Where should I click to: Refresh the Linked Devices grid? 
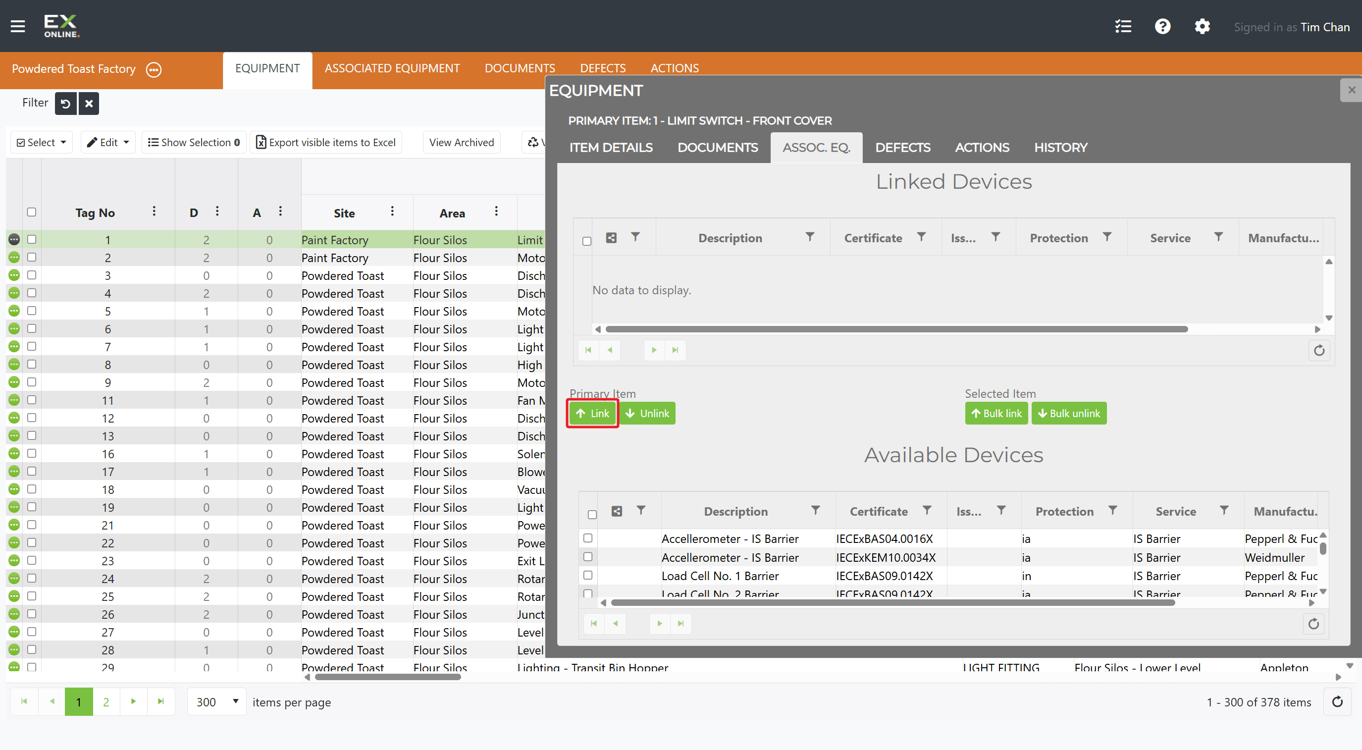coord(1318,350)
